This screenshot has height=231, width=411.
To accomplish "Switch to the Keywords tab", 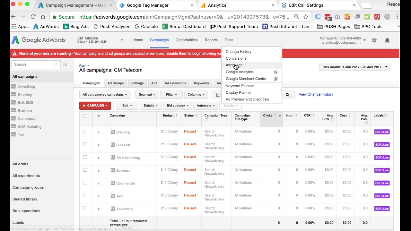I will pos(201,83).
